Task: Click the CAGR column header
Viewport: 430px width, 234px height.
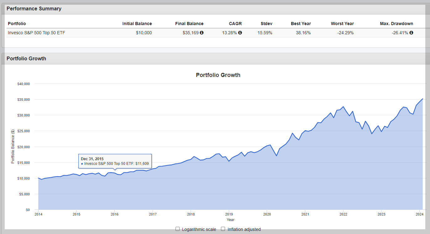Action: [235, 24]
